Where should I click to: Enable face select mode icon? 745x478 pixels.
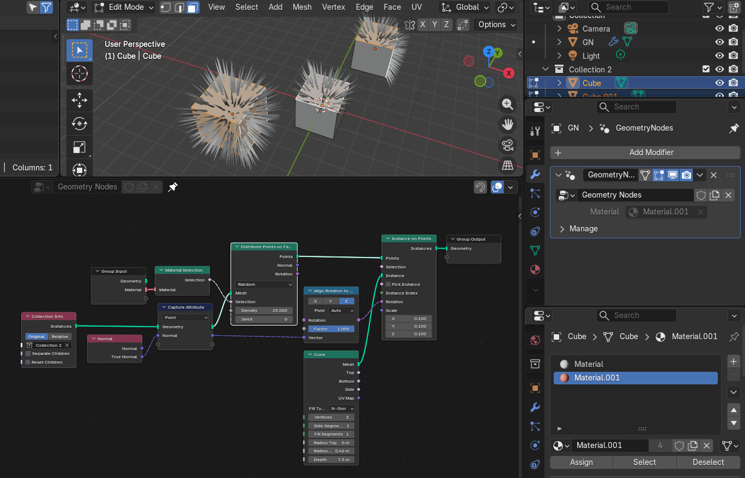pos(192,7)
